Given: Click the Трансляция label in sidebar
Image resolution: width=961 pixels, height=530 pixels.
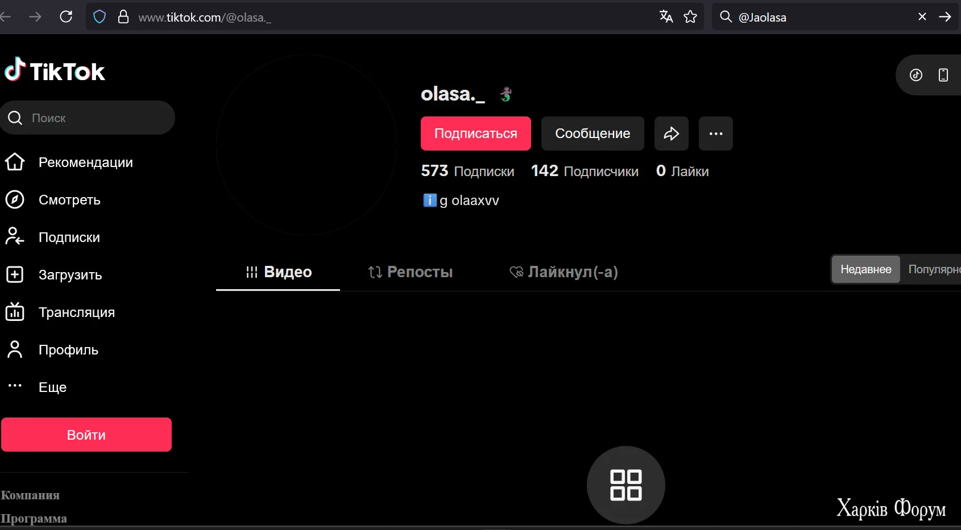Looking at the screenshot, I should [77, 312].
